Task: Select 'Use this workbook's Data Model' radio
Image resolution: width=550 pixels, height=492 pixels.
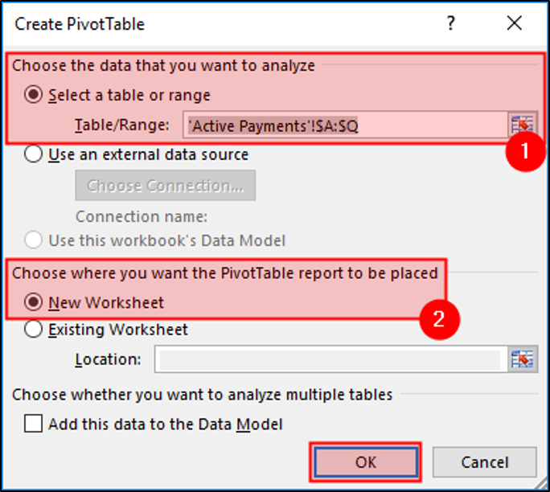Action: pos(35,240)
